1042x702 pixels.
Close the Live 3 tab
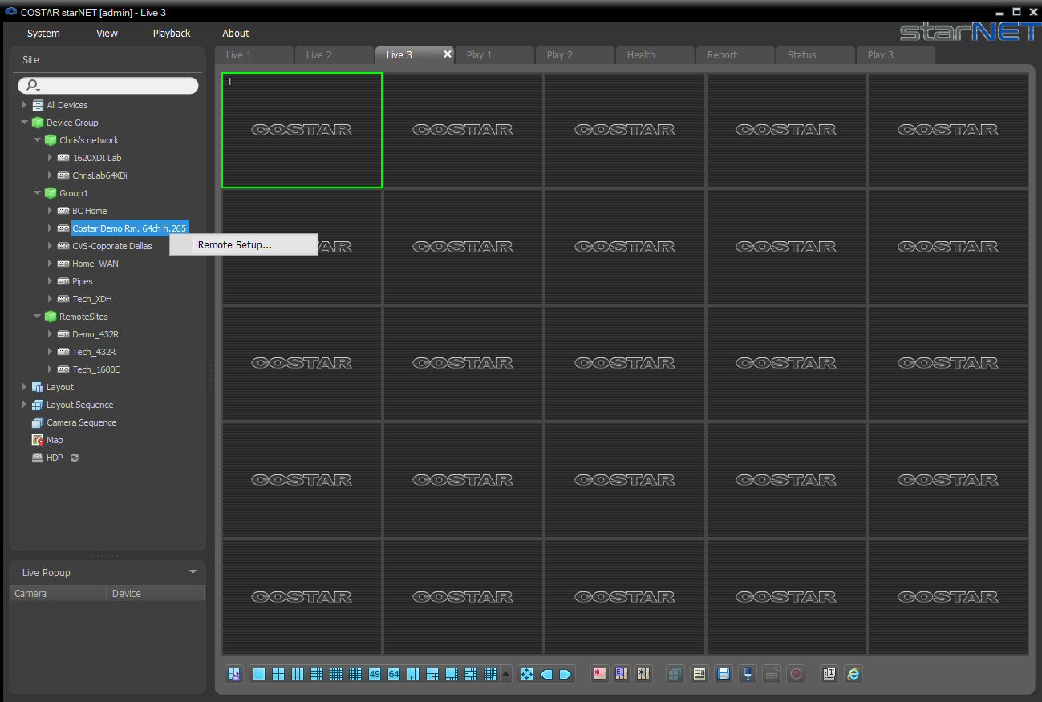click(x=448, y=54)
